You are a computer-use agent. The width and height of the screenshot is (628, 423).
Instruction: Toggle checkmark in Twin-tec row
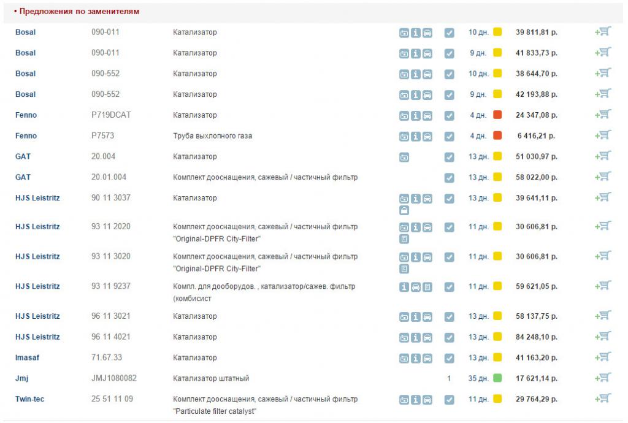[450, 399]
